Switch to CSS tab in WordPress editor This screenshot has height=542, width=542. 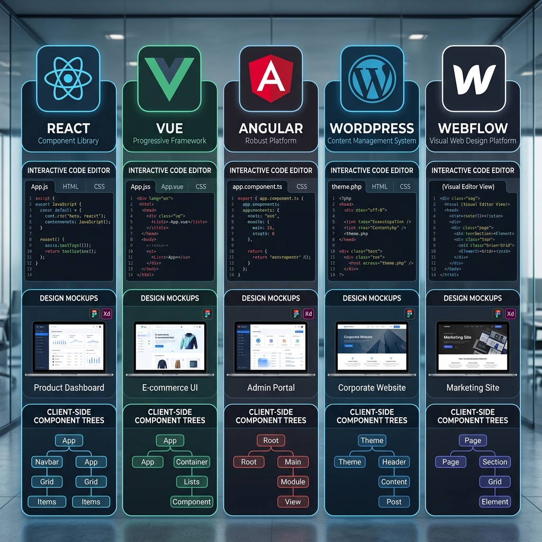(x=405, y=187)
